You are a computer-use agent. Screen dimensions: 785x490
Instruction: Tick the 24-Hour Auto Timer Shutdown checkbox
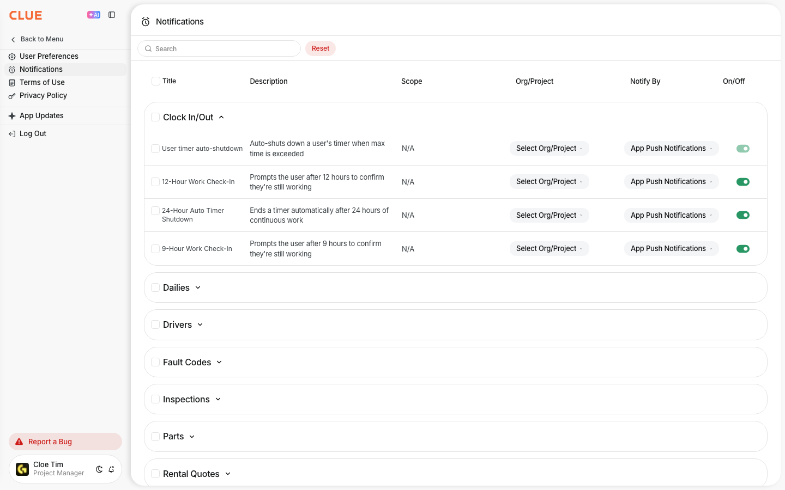point(155,211)
